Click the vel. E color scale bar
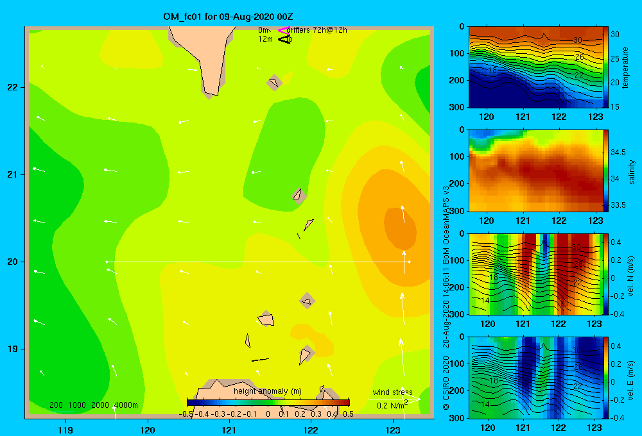Image resolution: width=642 pixels, height=436 pixels. pos(606,378)
